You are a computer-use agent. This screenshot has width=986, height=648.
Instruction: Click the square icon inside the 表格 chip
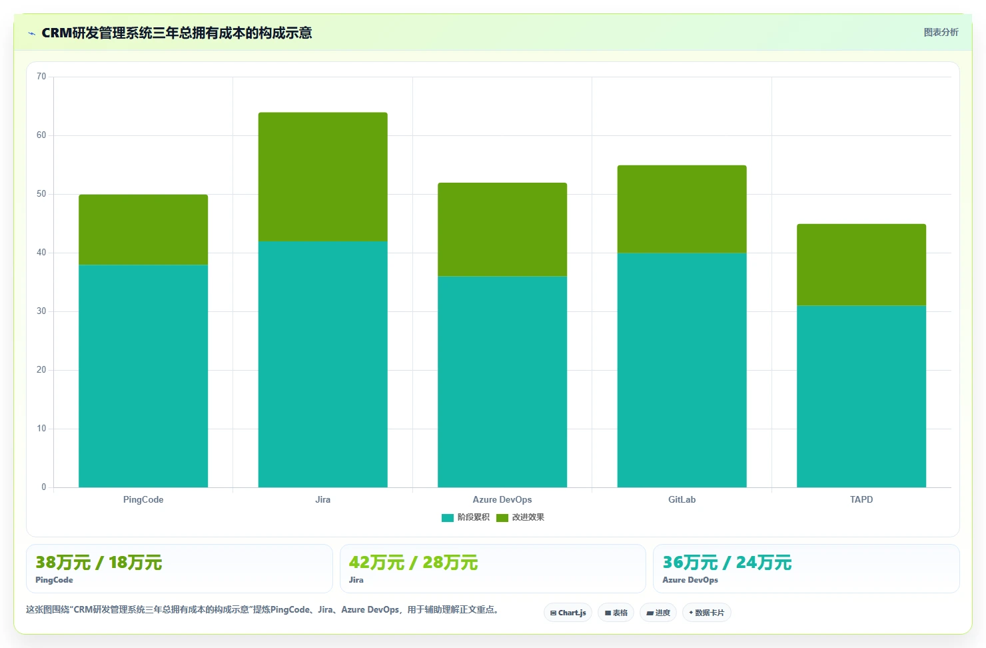coord(608,613)
